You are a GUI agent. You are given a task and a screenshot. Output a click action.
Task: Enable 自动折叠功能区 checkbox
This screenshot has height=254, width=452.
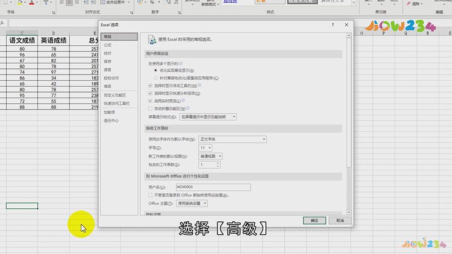150,108
